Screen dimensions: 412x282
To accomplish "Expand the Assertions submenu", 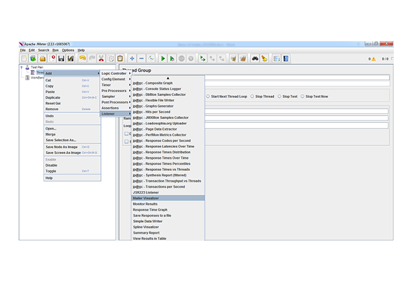I will (116, 108).
